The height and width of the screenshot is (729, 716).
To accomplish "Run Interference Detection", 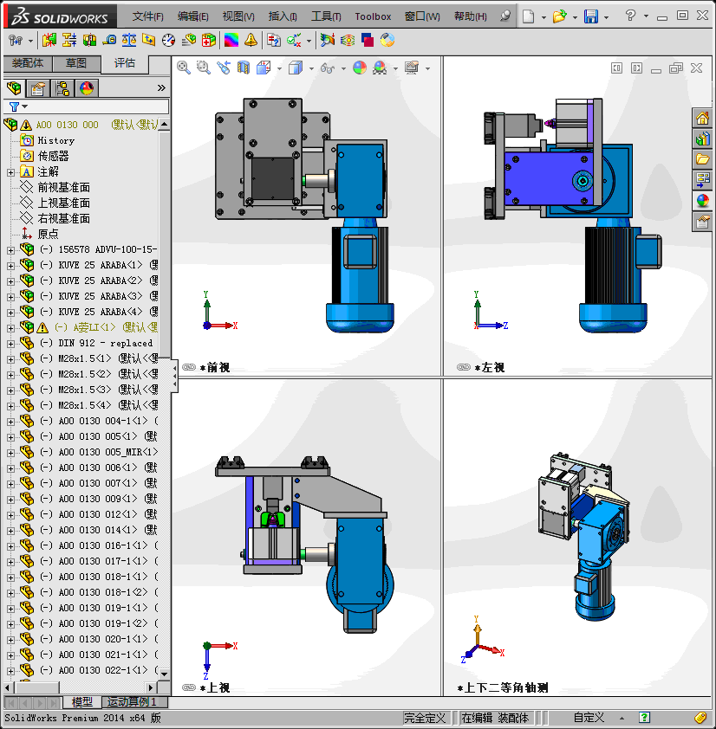I will pos(49,41).
